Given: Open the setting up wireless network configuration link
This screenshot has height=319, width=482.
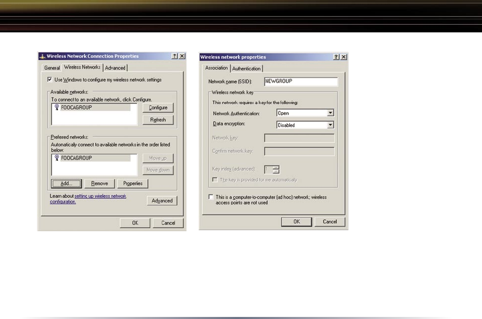Looking at the screenshot, I should tap(88, 199).
